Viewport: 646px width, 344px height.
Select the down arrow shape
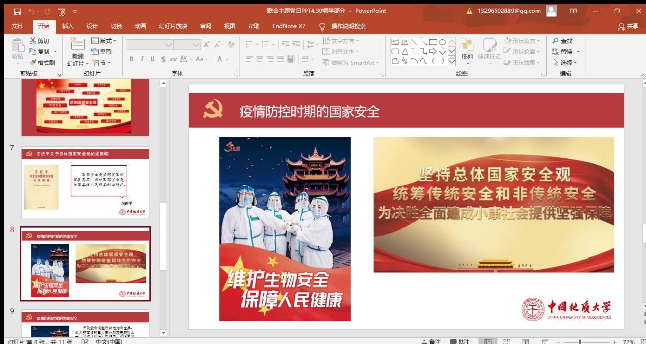point(442,51)
